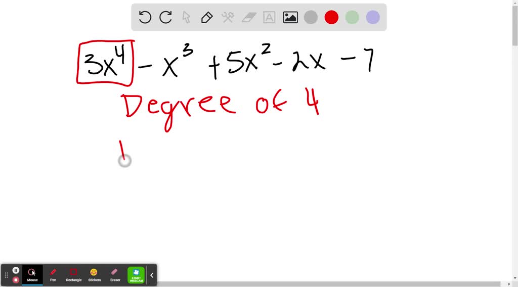Choose the red pen color
The height and width of the screenshot is (287, 518).
[x=331, y=17]
